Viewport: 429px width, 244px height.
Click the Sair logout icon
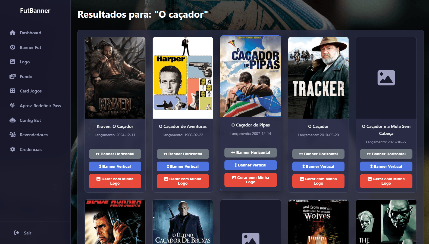[17, 233]
